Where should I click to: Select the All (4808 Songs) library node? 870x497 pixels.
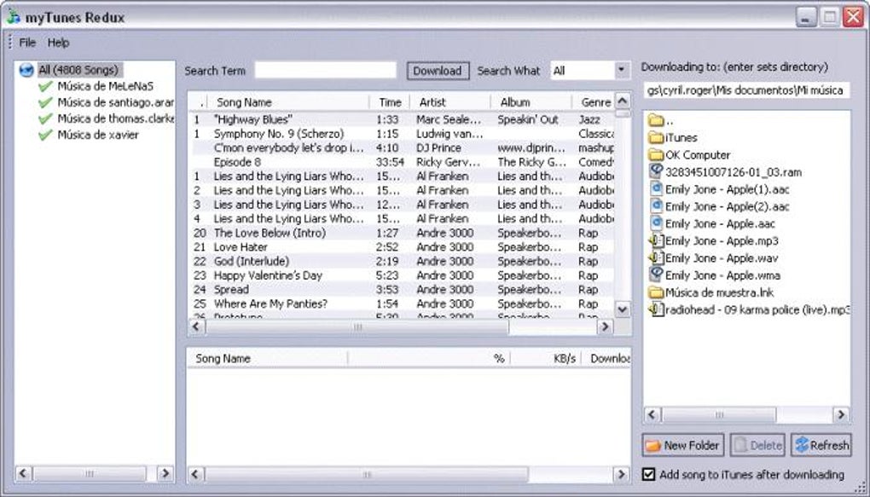[x=78, y=70]
